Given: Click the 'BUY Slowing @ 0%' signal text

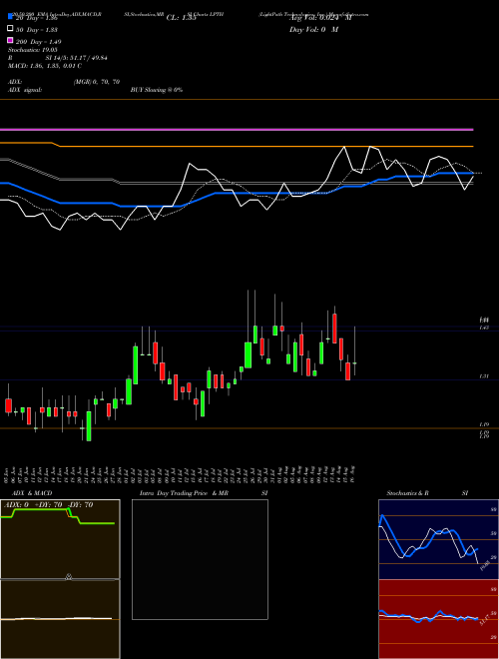Looking at the screenshot, I should (x=157, y=90).
